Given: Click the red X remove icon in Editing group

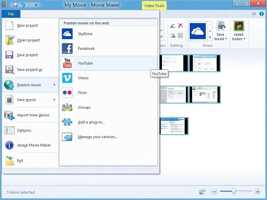Looking at the screenshot, I should 180,26.
